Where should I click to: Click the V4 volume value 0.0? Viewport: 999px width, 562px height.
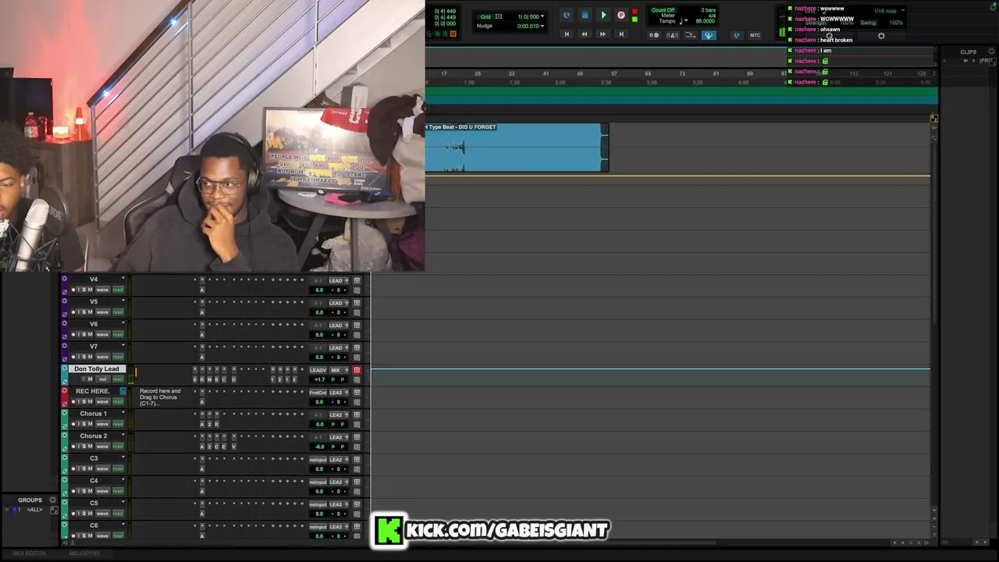319,290
